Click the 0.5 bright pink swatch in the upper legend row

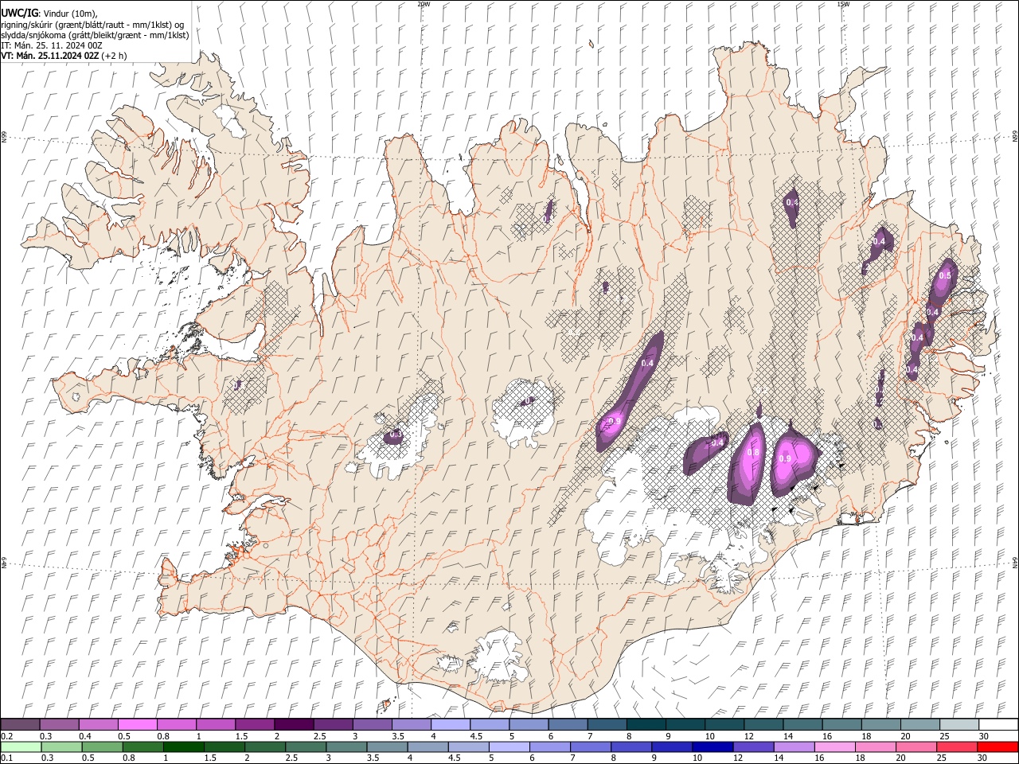pos(137,724)
